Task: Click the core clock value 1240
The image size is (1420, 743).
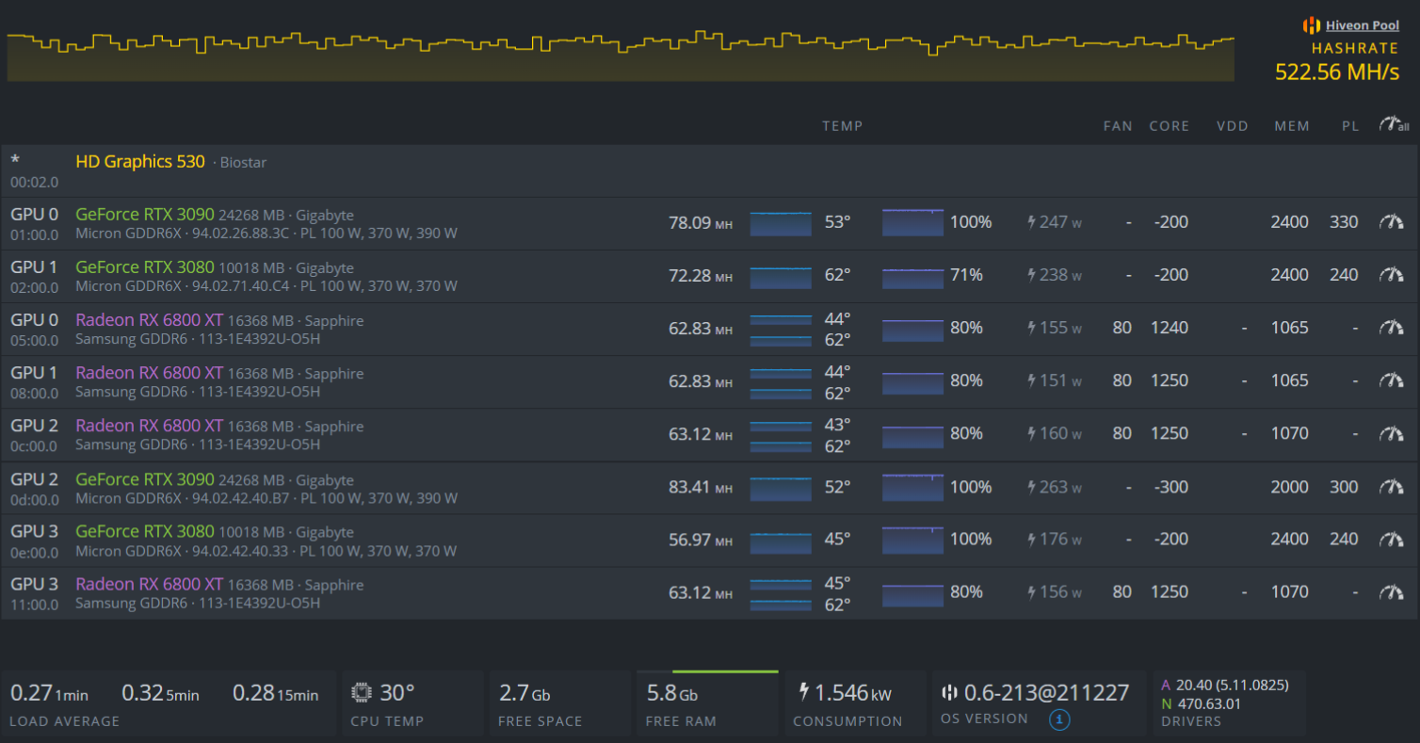Action: tap(1169, 328)
